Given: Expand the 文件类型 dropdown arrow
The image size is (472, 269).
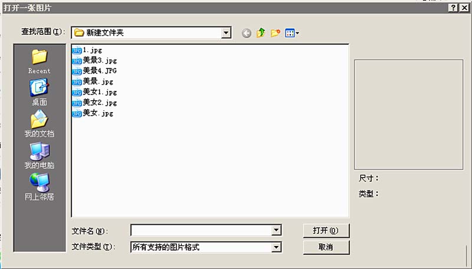Looking at the screenshot, I should (x=276, y=247).
